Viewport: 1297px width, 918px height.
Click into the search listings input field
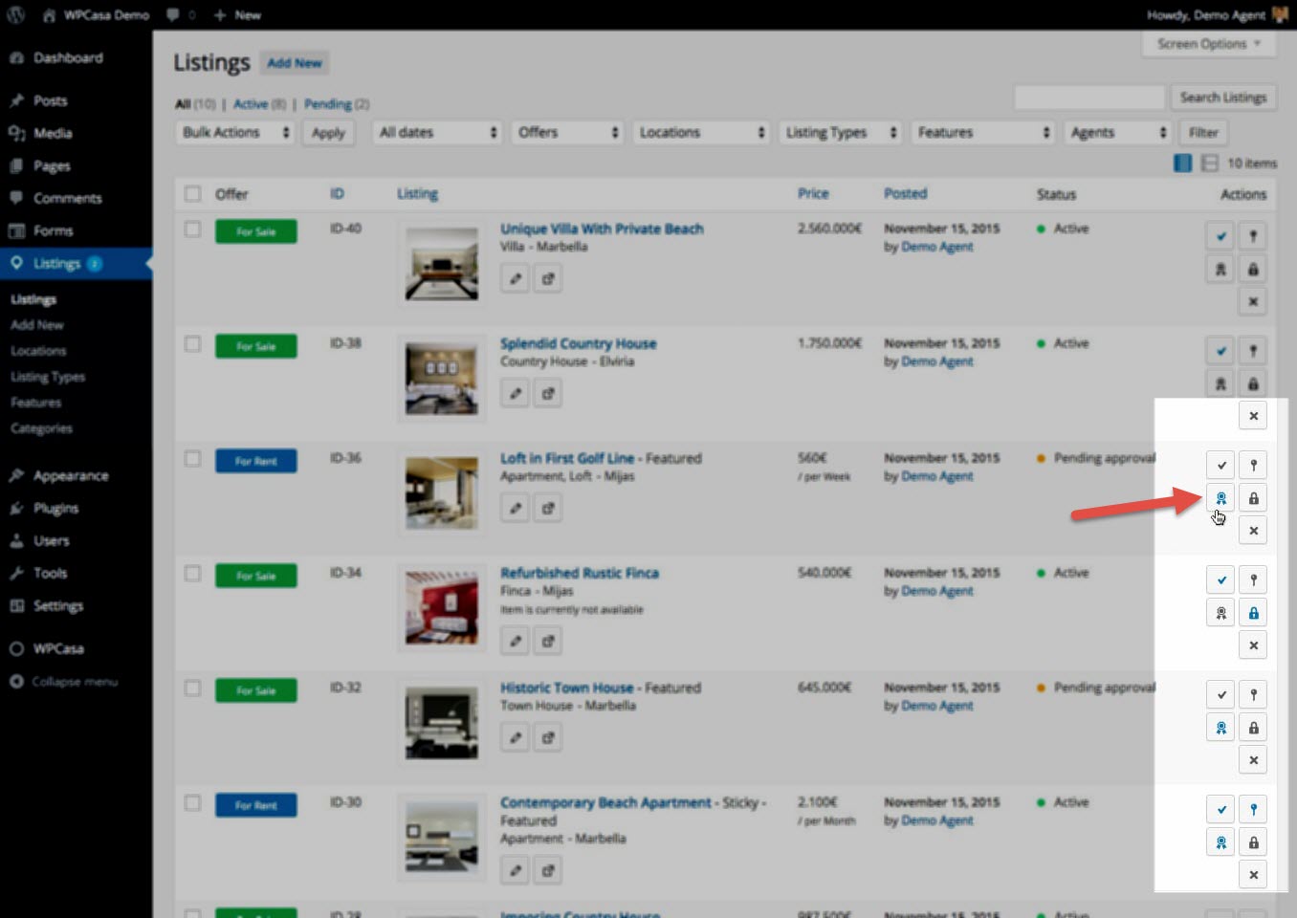pyautogui.click(x=1089, y=98)
